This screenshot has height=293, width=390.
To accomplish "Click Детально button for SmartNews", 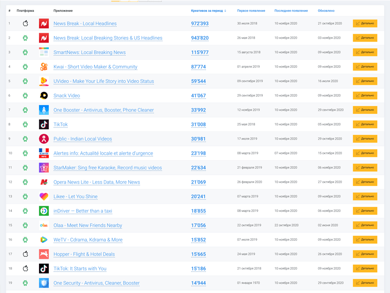I will [365, 52].
